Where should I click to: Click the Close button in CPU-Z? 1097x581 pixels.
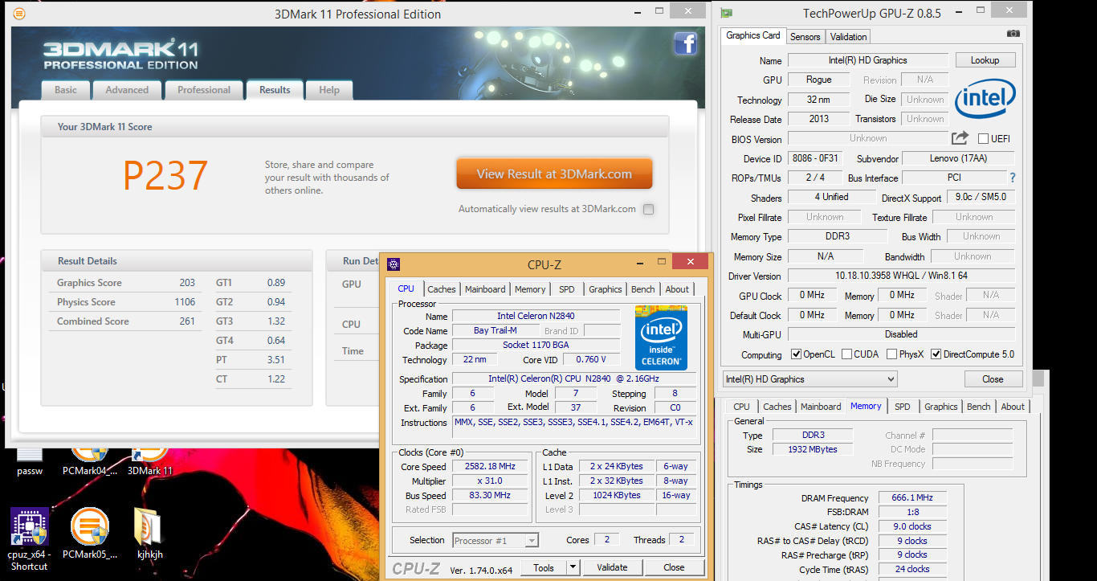click(674, 567)
